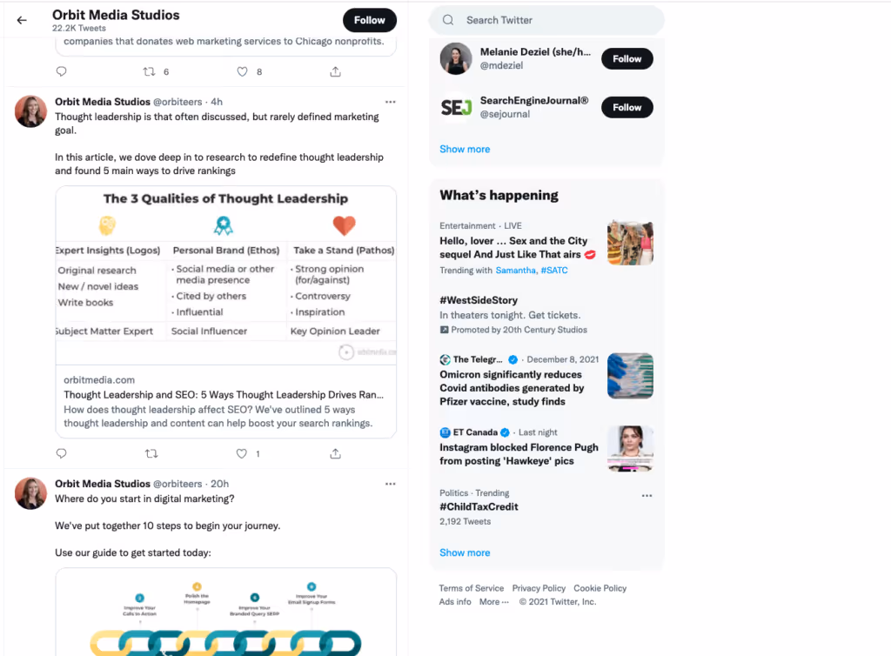The height and width of the screenshot is (656, 891).
Task: Expand the More footer menu
Action: (494, 602)
